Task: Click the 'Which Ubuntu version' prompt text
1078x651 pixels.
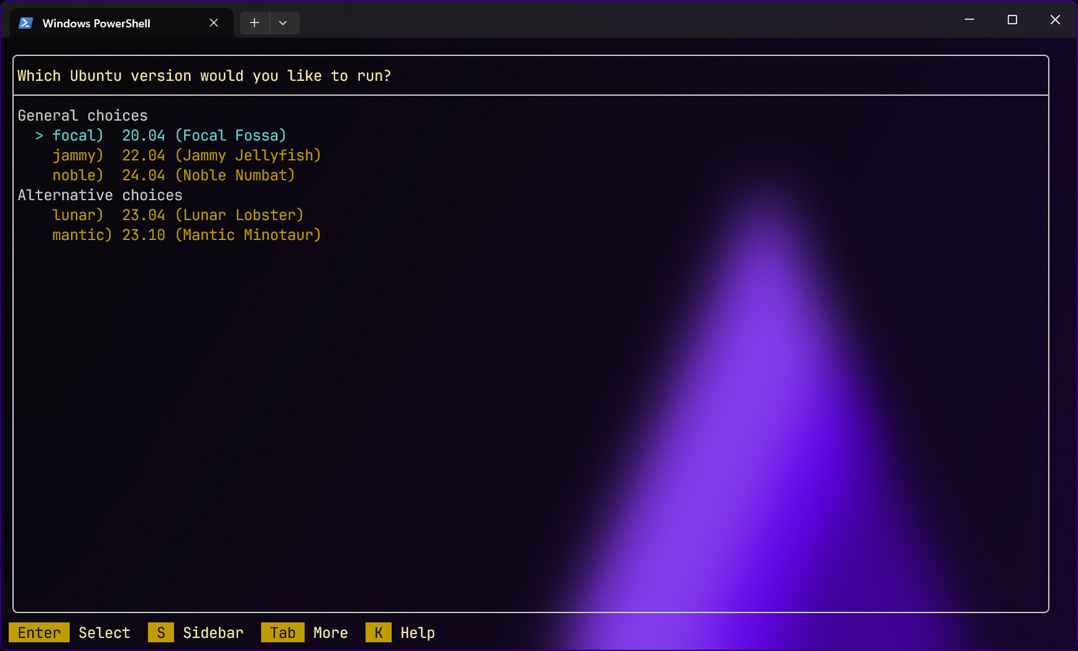Action: pyautogui.click(x=205, y=76)
